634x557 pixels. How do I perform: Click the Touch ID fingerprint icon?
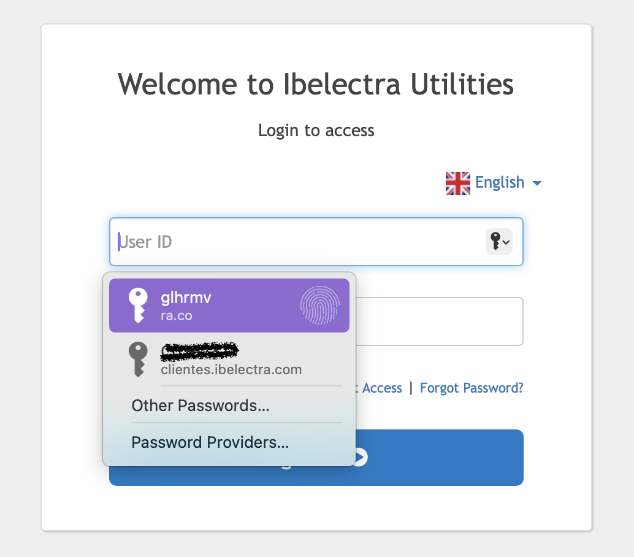tap(319, 305)
